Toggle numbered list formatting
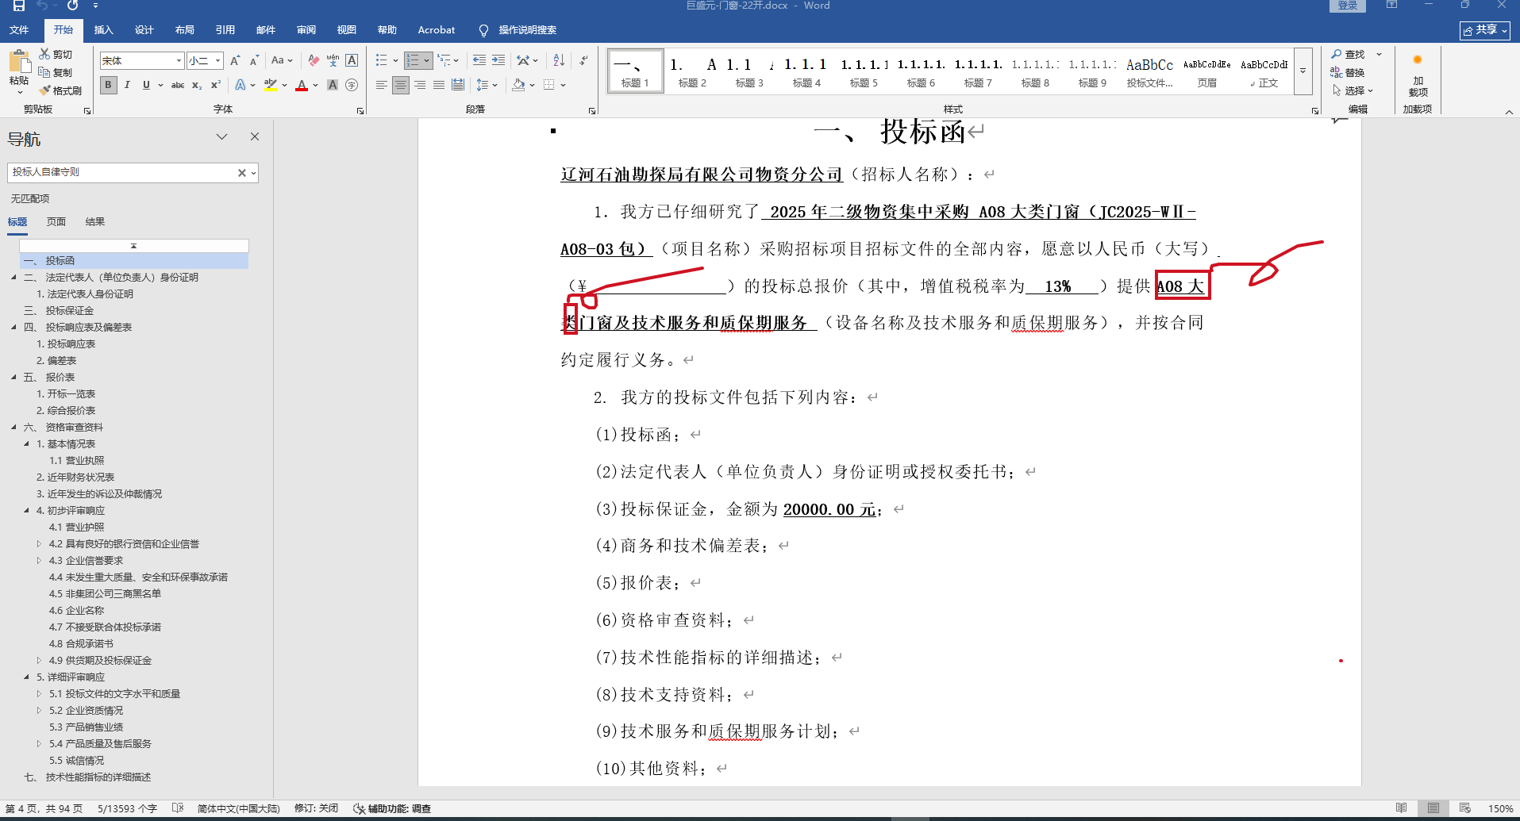1520x821 pixels. (413, 60)
